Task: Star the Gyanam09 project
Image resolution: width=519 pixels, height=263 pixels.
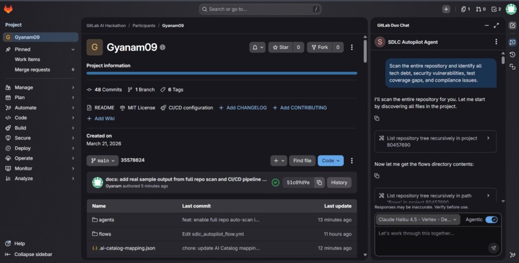Action: 280,47
